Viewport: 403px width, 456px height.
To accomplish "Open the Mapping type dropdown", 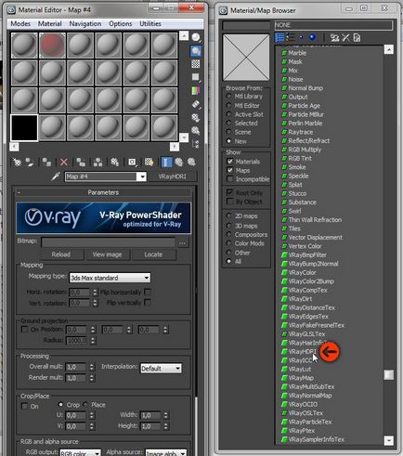I will click(x=110, y=278).
